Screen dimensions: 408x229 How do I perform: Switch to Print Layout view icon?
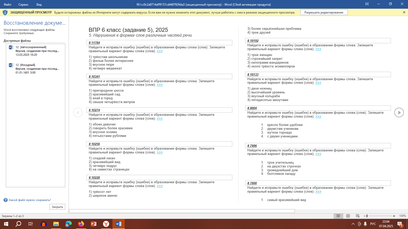tap(348, 216)
